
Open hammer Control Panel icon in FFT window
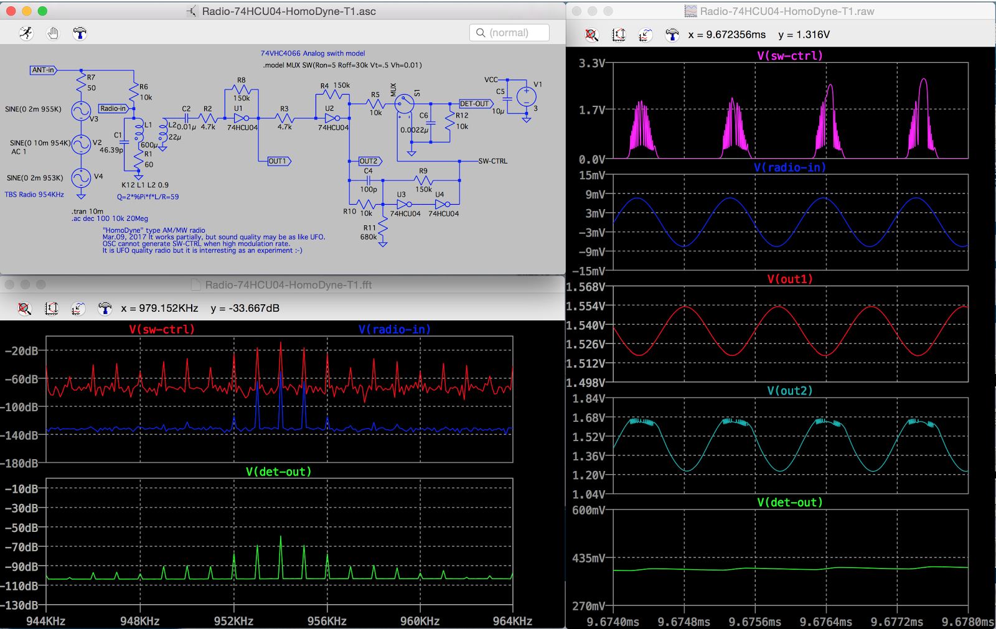click(x=105, y=309)
